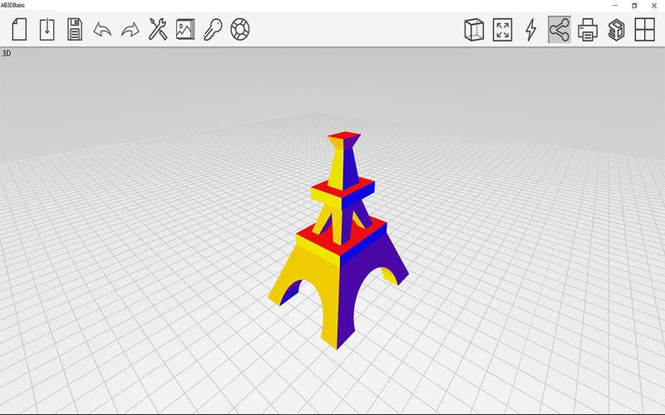Switch to the four-pane view layout
This screenshot has height=415, width=665.
645,30
